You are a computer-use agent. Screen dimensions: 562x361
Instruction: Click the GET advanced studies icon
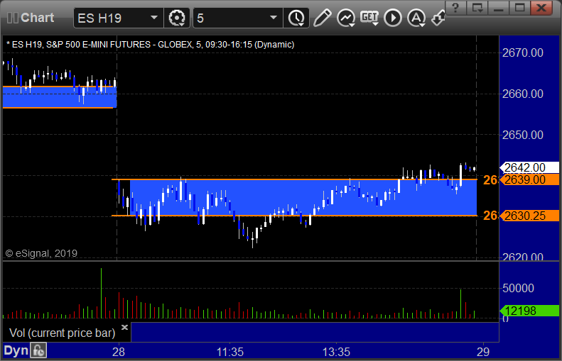369,18
